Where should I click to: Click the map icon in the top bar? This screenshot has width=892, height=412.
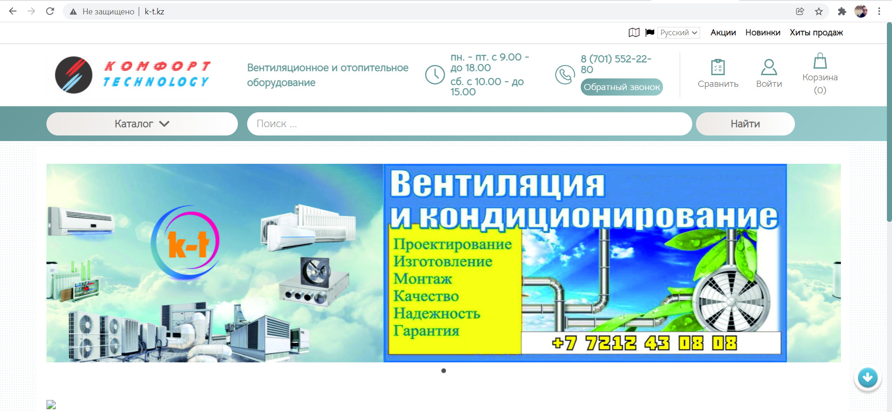[634, 32]
